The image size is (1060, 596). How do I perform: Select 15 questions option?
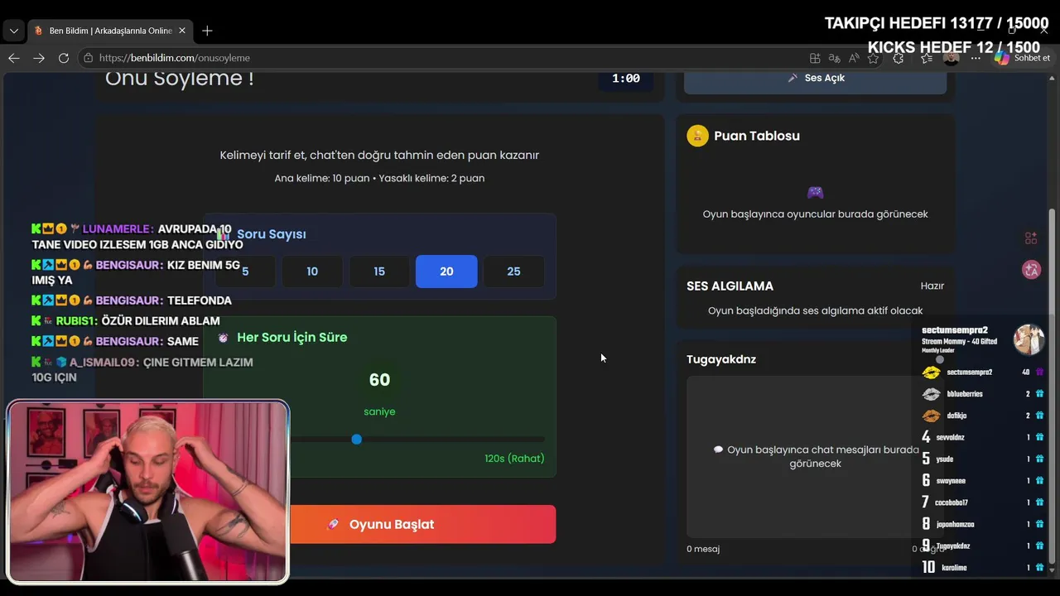[x=379, y=272]
